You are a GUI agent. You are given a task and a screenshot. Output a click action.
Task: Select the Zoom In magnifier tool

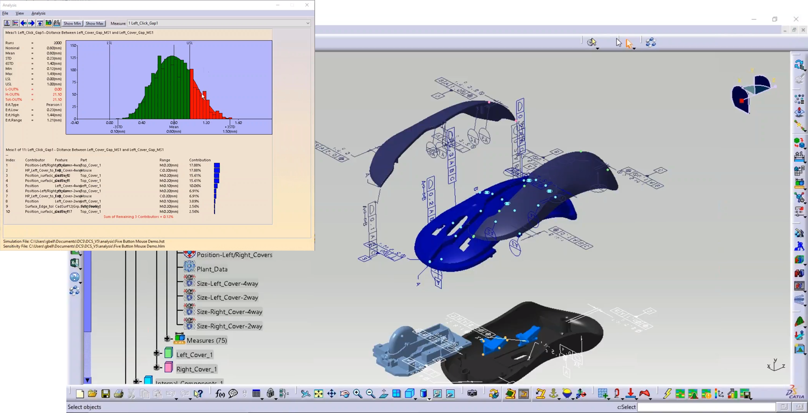(357, 394)
